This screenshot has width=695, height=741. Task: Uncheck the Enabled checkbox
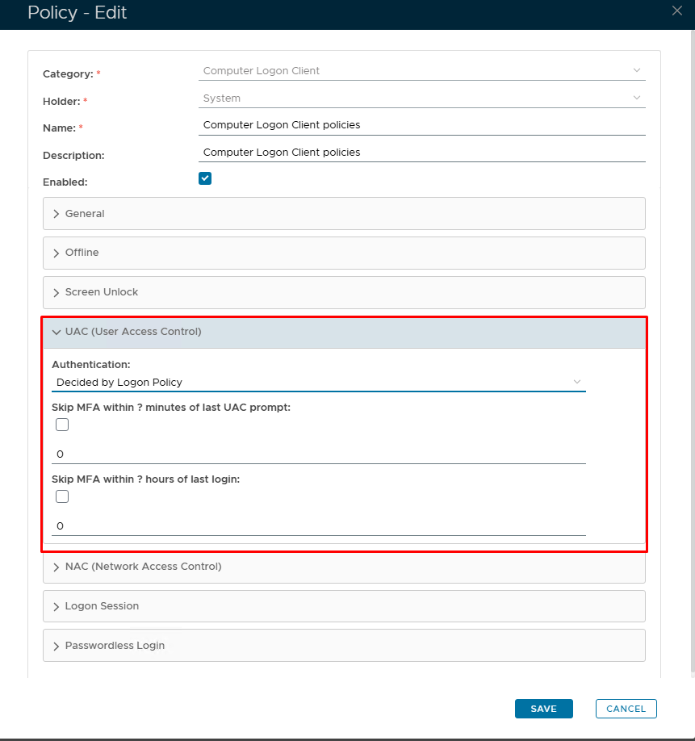[205, 178]
